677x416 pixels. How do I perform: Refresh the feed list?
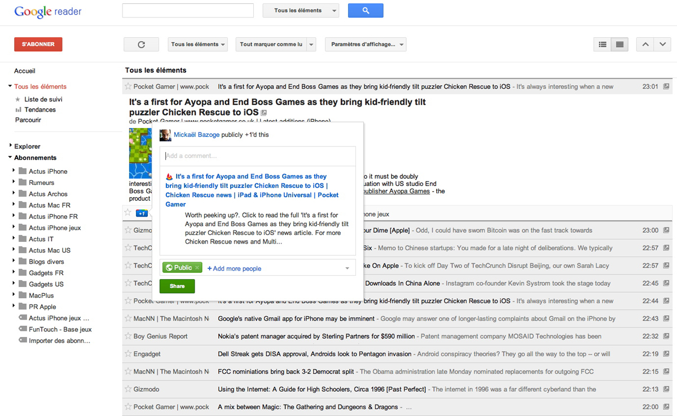141,45
